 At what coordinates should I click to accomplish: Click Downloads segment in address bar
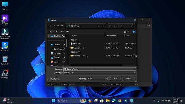coord(75,26)
